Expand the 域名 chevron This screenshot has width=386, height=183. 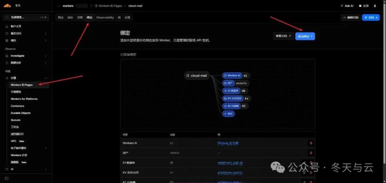[45, 40]
